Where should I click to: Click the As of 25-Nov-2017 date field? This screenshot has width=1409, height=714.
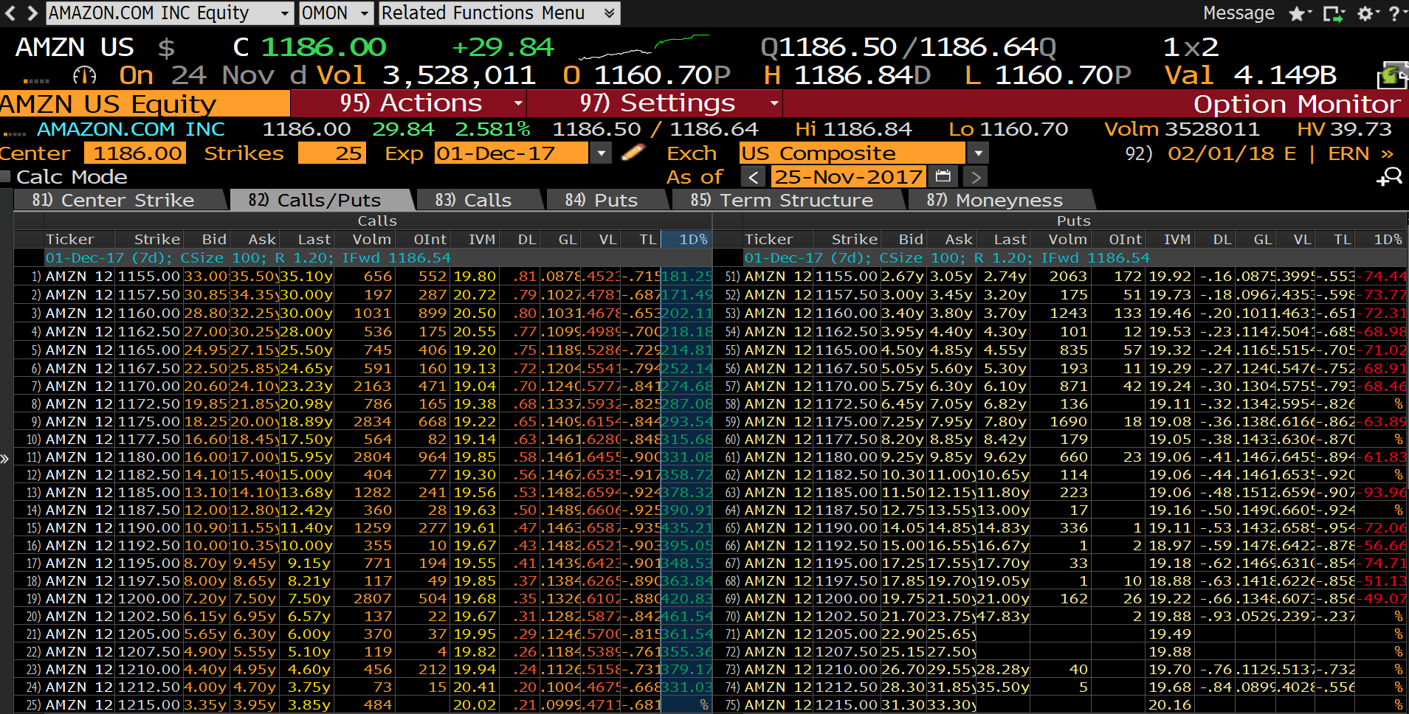pos(847,177)
